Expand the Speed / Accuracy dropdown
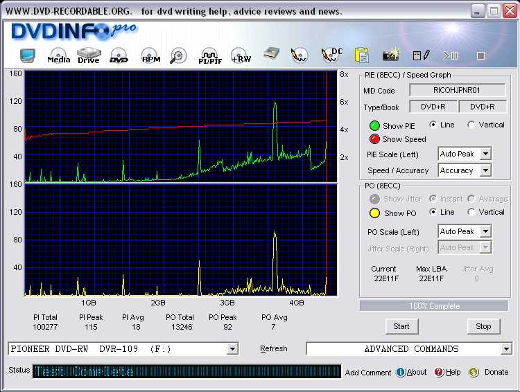 click(x=485, y=170)
